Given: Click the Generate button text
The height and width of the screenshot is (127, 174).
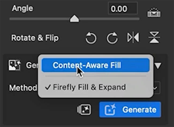Looking at the screenshot, I should [x=139, y=110].
